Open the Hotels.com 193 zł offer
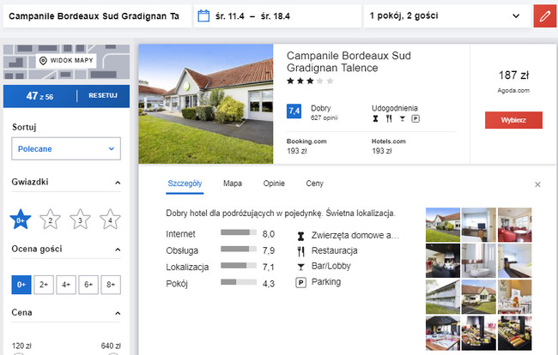The width and height of the screenshot is (558, 355). click(x=389, y=146)
